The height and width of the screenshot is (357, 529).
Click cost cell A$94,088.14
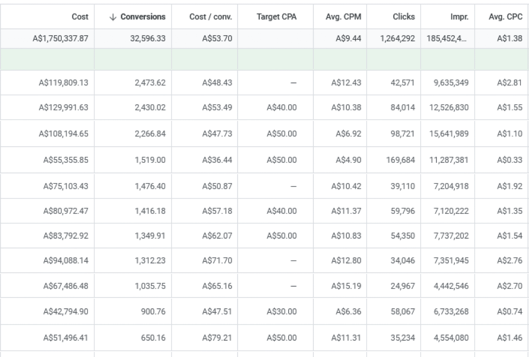point(65,261)
